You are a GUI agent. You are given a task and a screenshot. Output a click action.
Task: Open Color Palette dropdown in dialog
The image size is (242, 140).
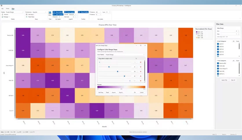pos(125,55)
